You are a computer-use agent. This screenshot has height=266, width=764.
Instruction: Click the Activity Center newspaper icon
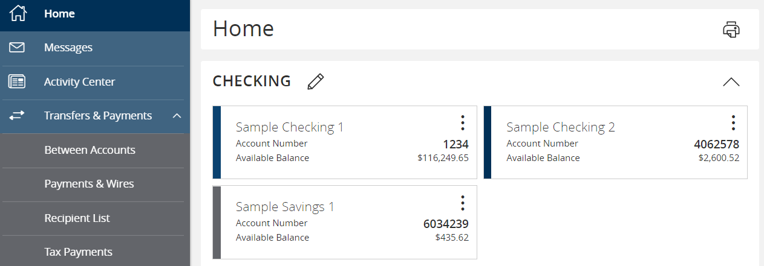point(17,82)
